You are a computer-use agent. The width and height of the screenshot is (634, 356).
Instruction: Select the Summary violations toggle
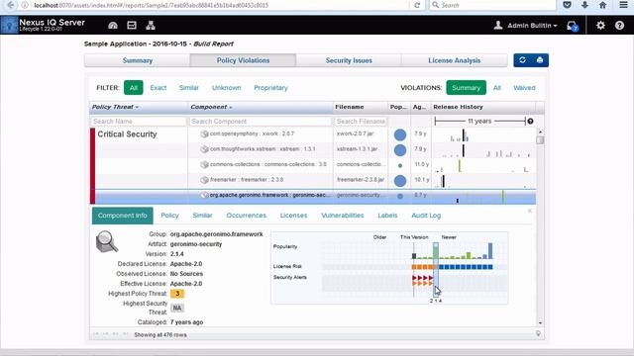467,88
